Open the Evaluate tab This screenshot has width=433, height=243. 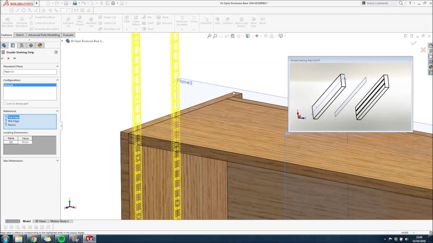(x=68, y=35)
